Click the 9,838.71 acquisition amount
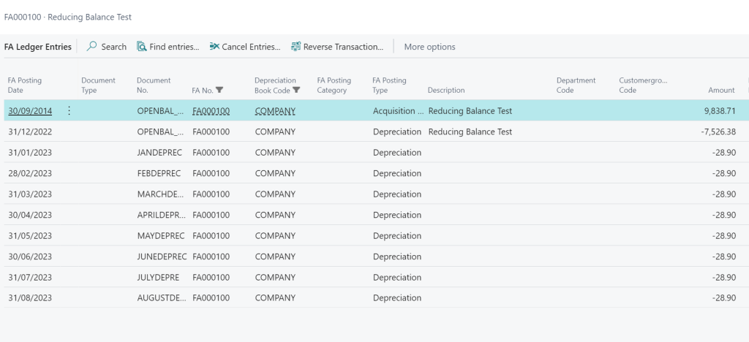This screenshot has width=749, height=342. coord(716,111)
